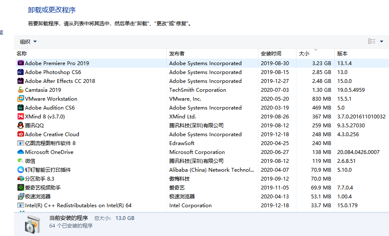Select the Camtasia 2019 icon
This screenshot has width=389, height=236.
tap(20, 90)
